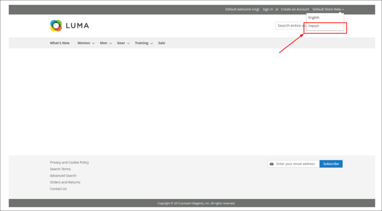Choose English in the store view list
This screenshot has width=382, height=211.
tap(314, 18)
